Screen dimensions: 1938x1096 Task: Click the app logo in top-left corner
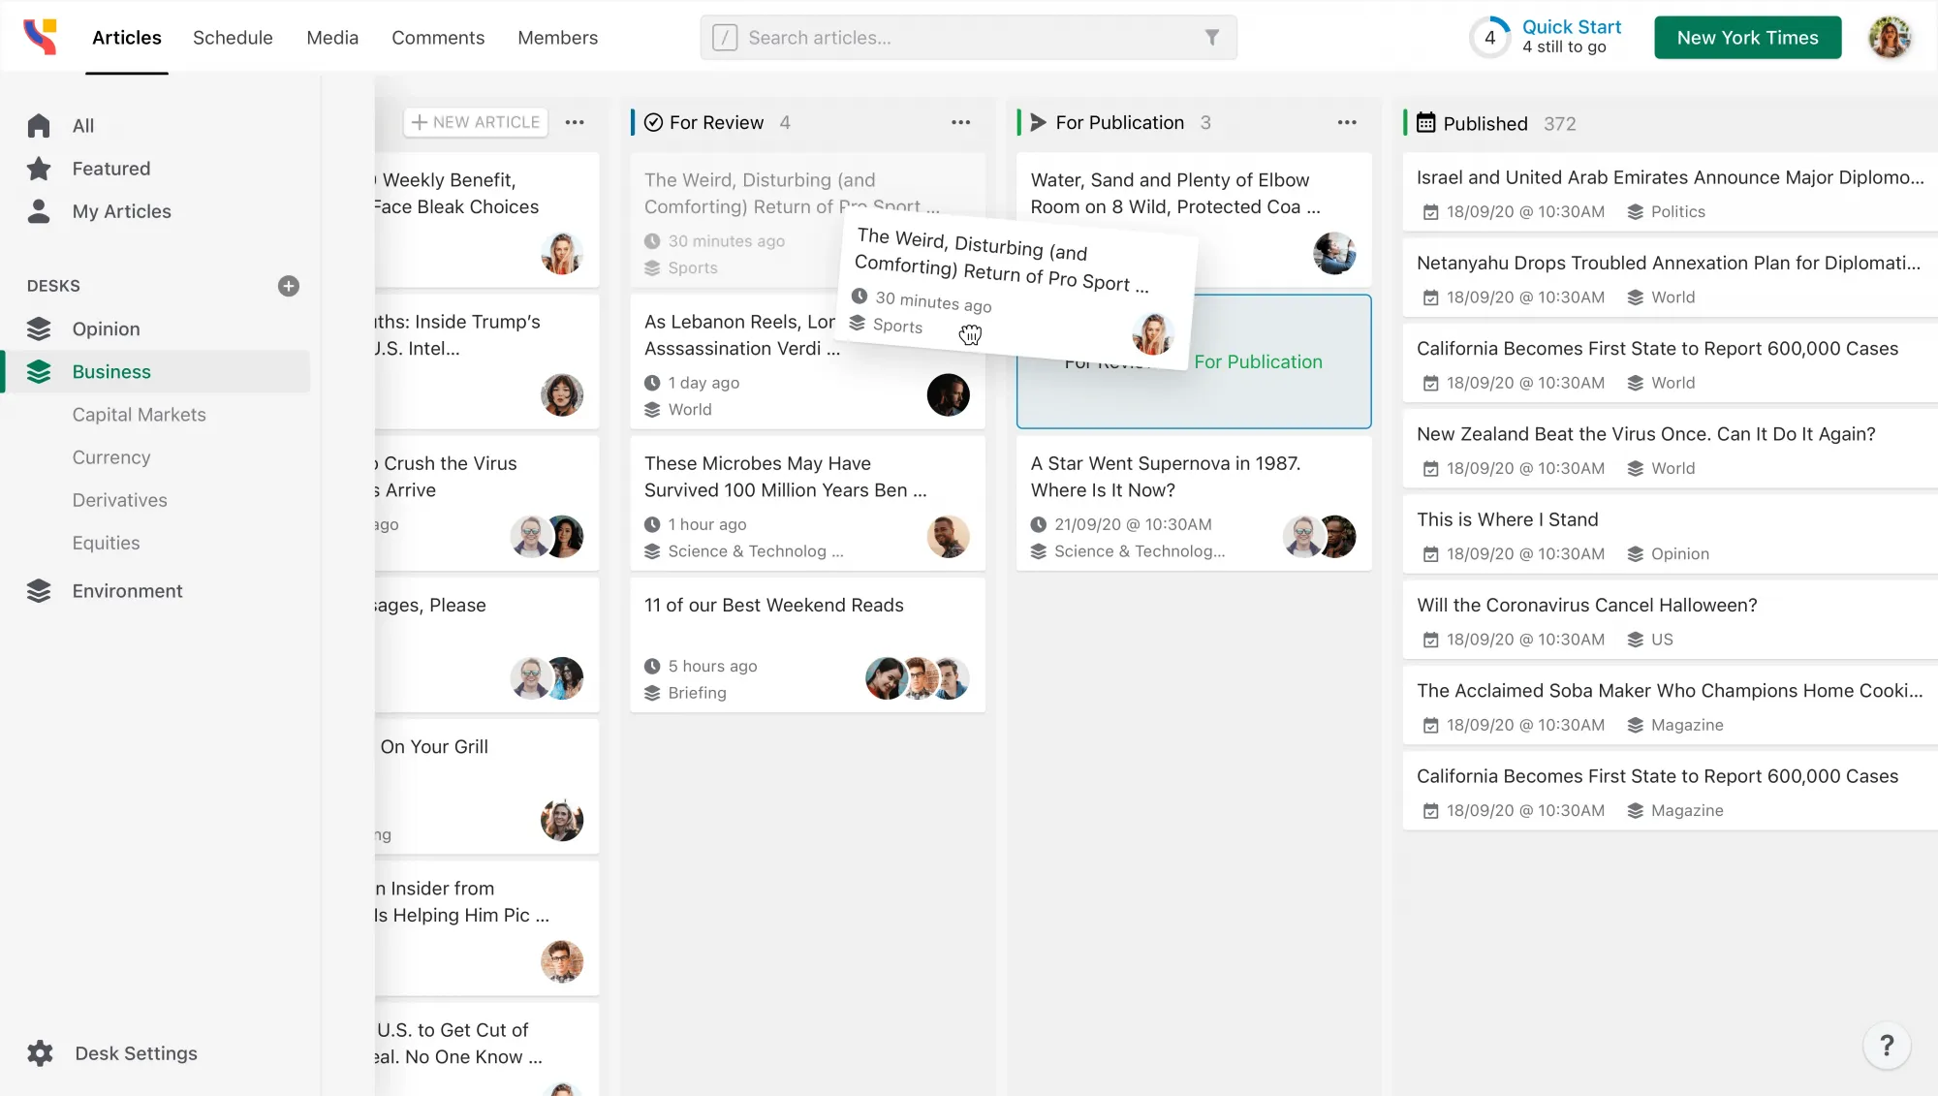tap(40, 37)
